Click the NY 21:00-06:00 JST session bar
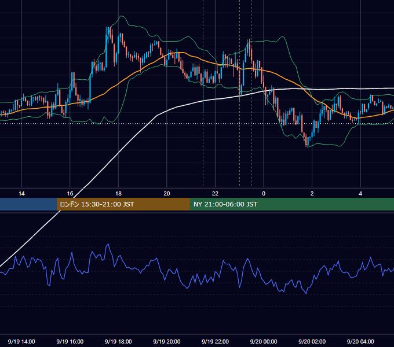 coord(291,204)
